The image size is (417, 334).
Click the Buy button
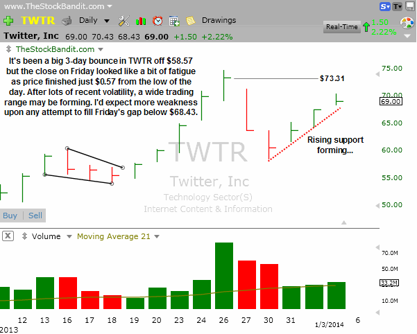(x=10, y=216)
